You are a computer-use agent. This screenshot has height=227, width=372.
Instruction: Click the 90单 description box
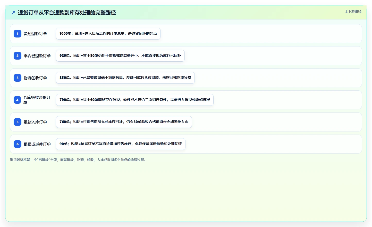[x=121, y=144]
